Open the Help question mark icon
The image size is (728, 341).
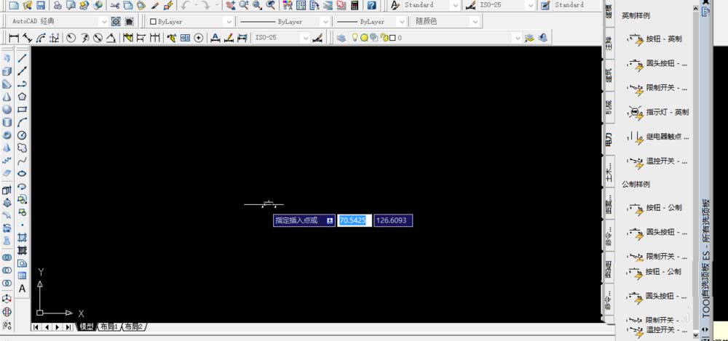pyautogui.click(x=371, y=5)
